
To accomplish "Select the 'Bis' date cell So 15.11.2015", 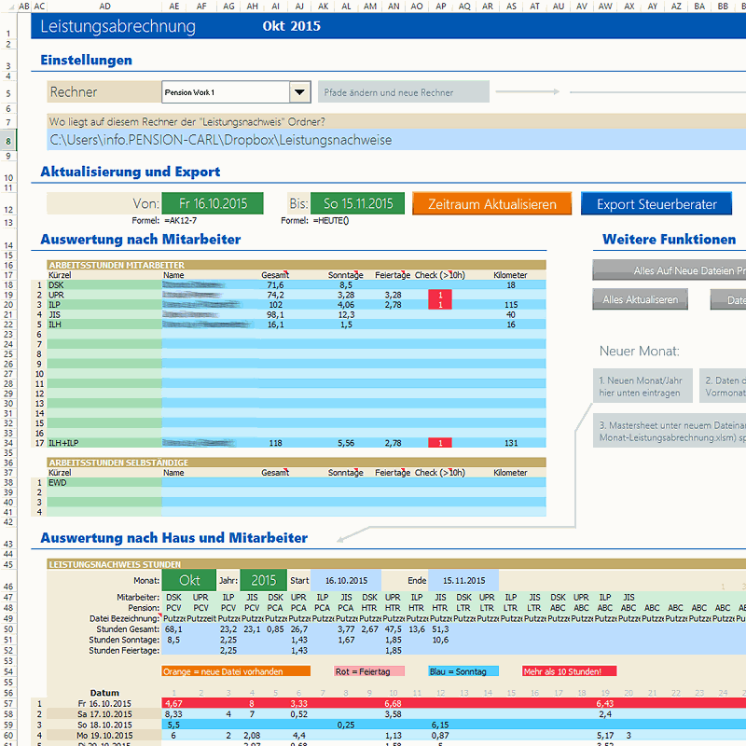I will 358,203.
